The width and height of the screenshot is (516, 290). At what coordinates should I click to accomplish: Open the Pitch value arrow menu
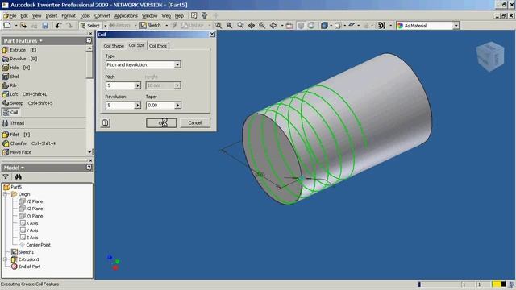[x=138, y=85]
